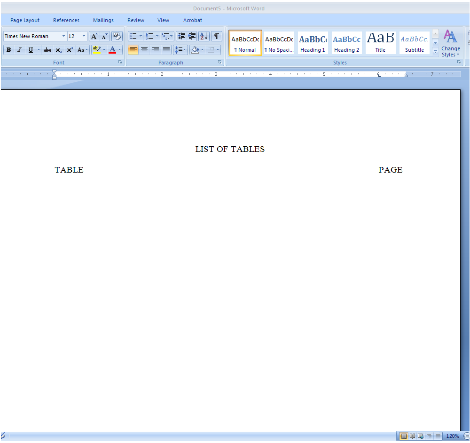Open the Review ribbon tab
The width and height of the screenshot is (470, 443).
(x=135, y=20)
